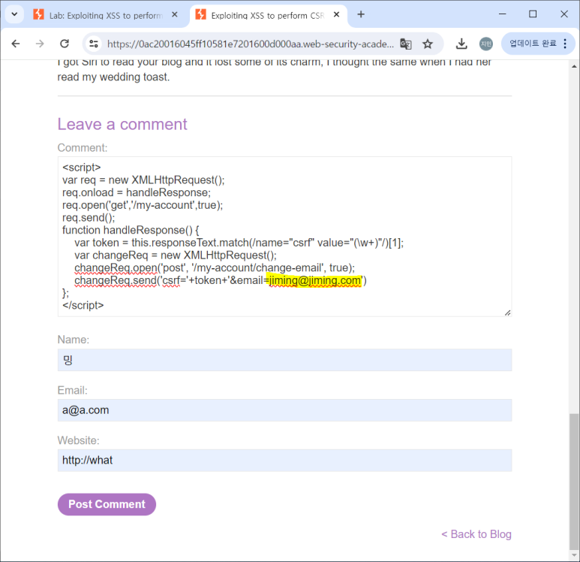
Task: Click the '</script>' closing line in comment
Action: pyautogui.click(x=83, y=305)
